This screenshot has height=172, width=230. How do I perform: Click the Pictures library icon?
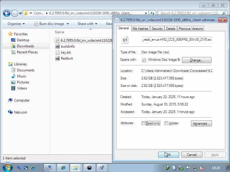pyautogui.click(x=13, y=82)
